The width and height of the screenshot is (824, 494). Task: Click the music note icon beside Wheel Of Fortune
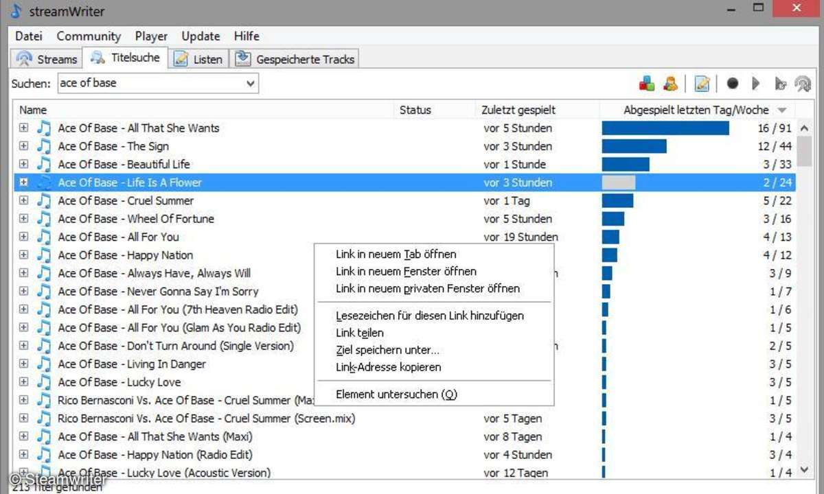coord(44,219)
